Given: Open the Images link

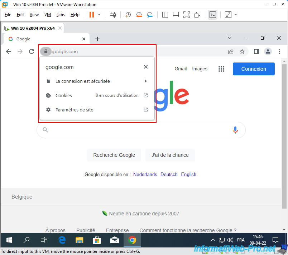Looking at the screenshot, I should (200, 69).
